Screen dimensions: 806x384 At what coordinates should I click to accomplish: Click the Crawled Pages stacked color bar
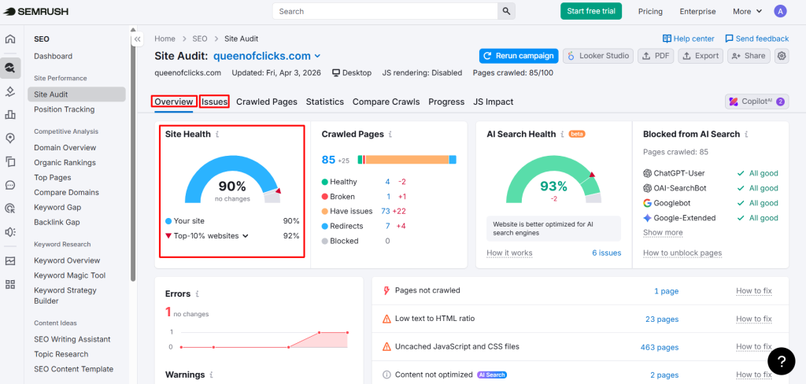point(407,160)
